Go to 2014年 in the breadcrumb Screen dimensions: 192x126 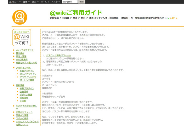(66, 18)
